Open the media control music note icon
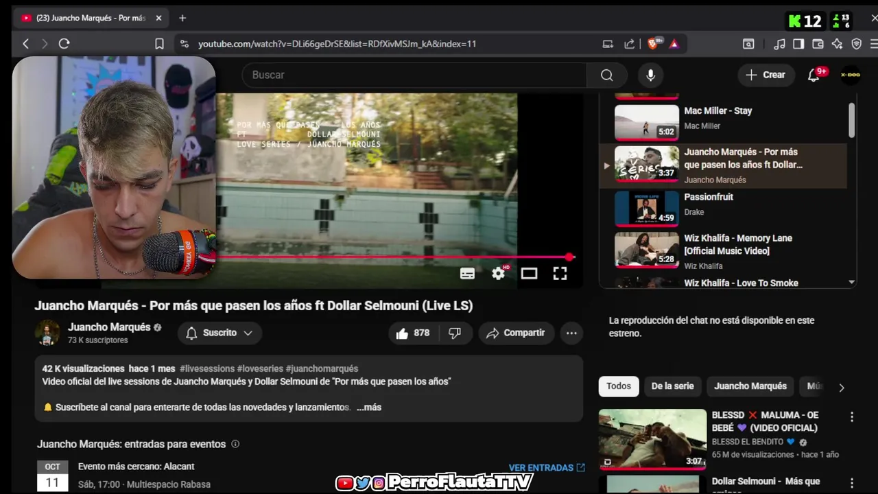Viewport: 878px width, 494px height. tap(779, 44)
